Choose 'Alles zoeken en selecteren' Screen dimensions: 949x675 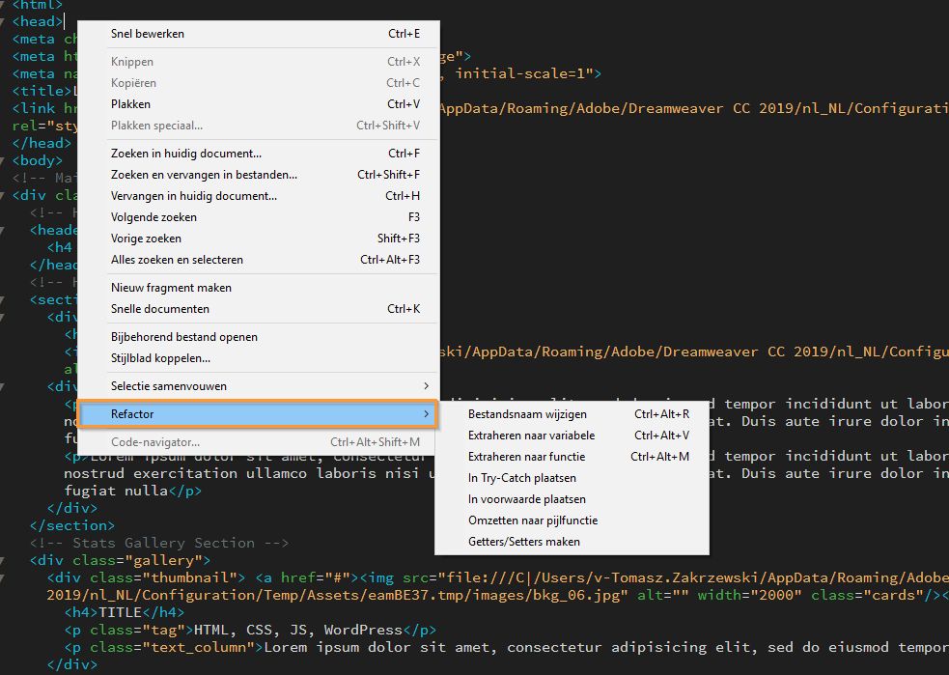pyautogui.click(x=175, y=259)
